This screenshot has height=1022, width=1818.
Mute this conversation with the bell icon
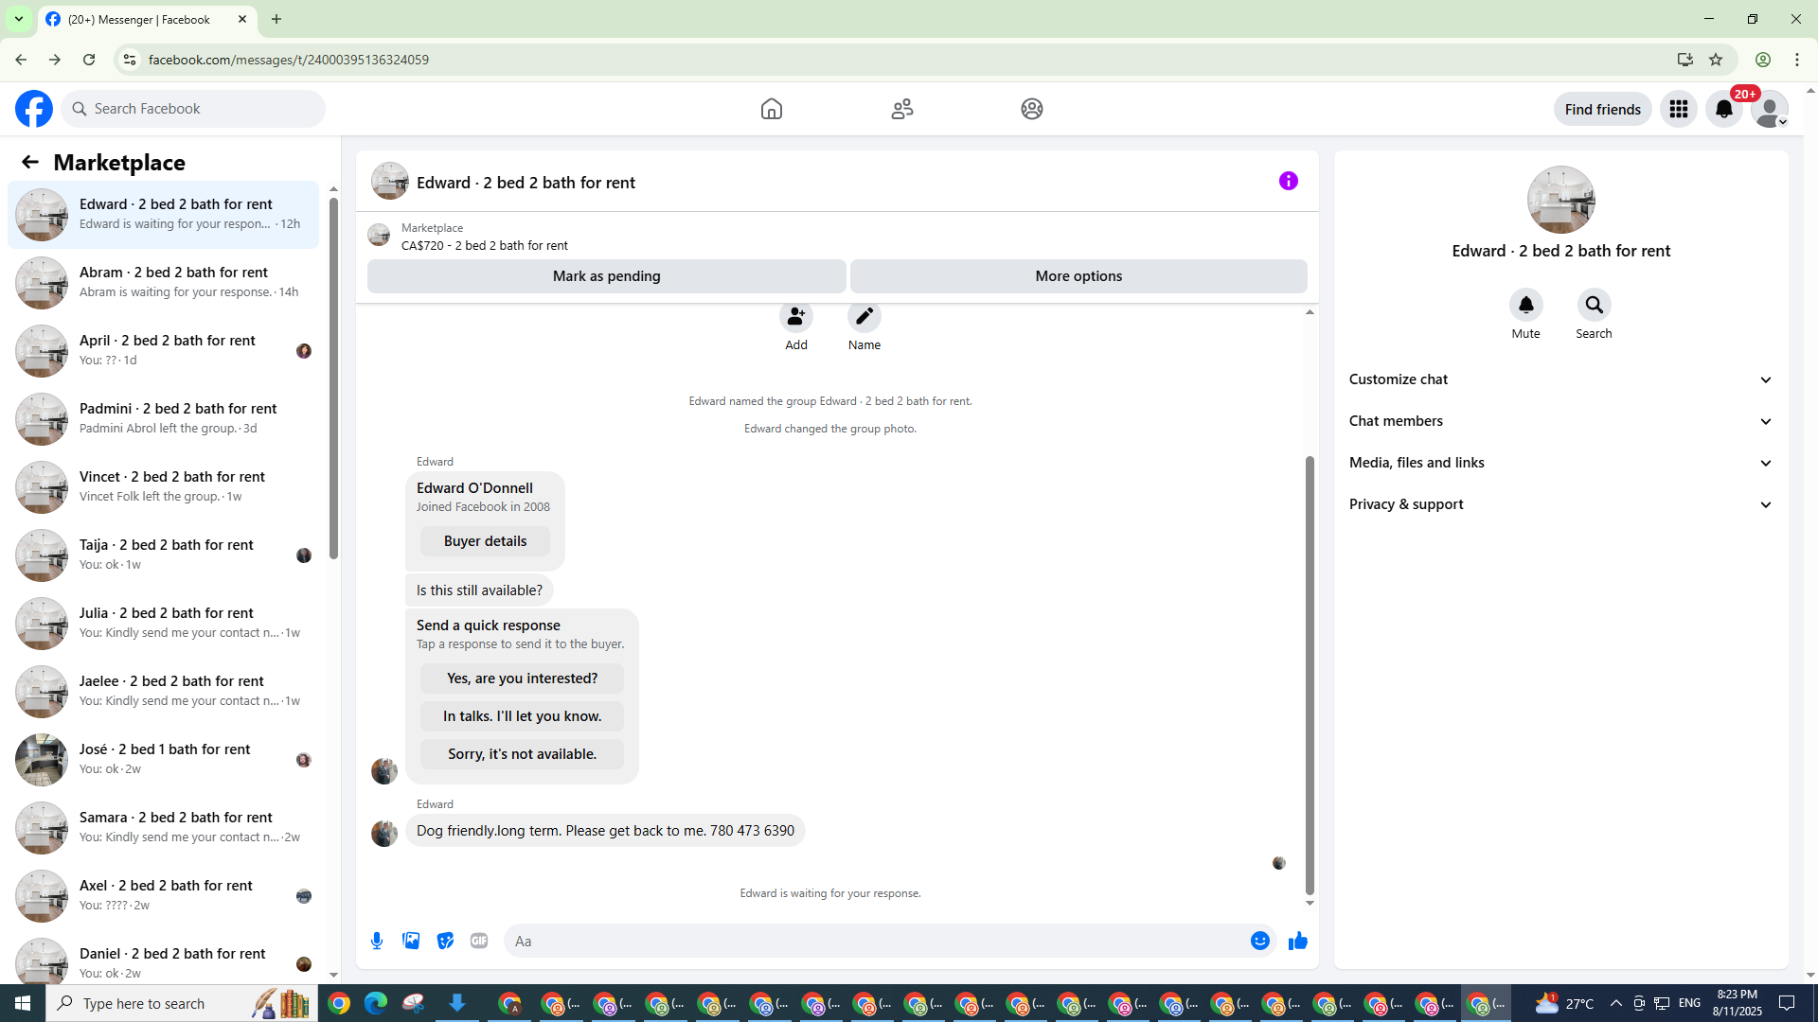tap(1525, 305)
